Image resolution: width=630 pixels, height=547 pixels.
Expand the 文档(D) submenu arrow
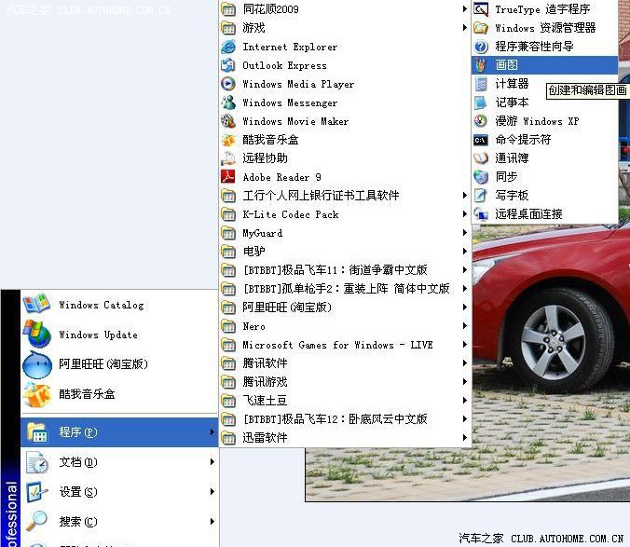click(212, 462)
